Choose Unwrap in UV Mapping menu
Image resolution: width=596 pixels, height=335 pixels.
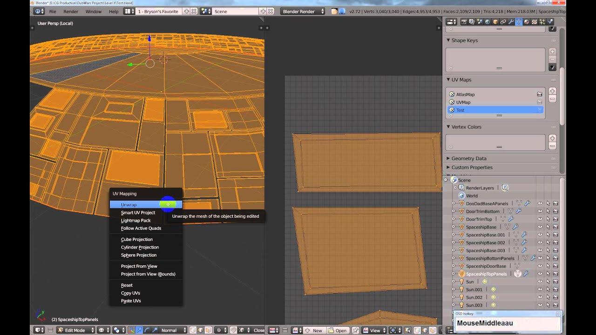click(x=146, y=205)
